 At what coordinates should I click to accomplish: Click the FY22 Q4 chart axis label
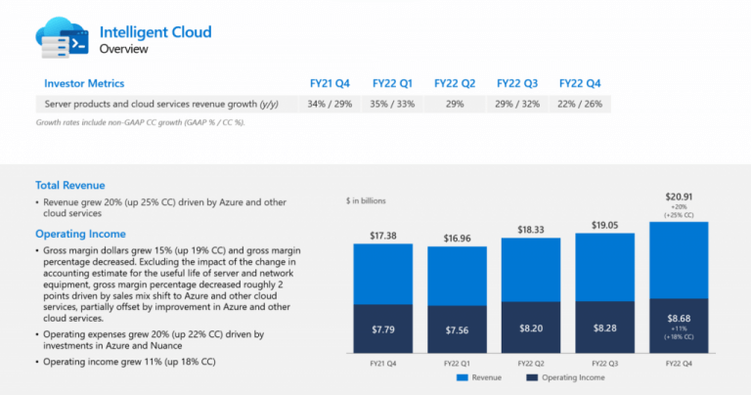coord(679,364)
